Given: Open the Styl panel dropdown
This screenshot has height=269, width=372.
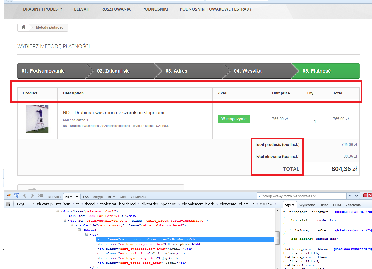Looking at the screenshot, I should click(293, 205).
